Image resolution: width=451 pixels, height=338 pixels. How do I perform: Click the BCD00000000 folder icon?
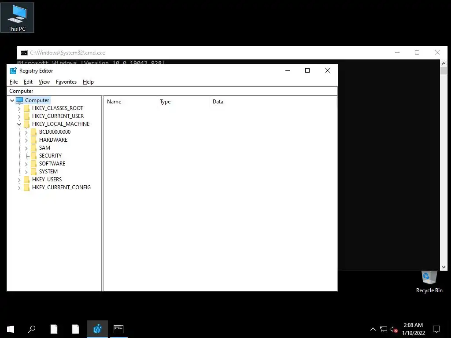coord(33,132)
